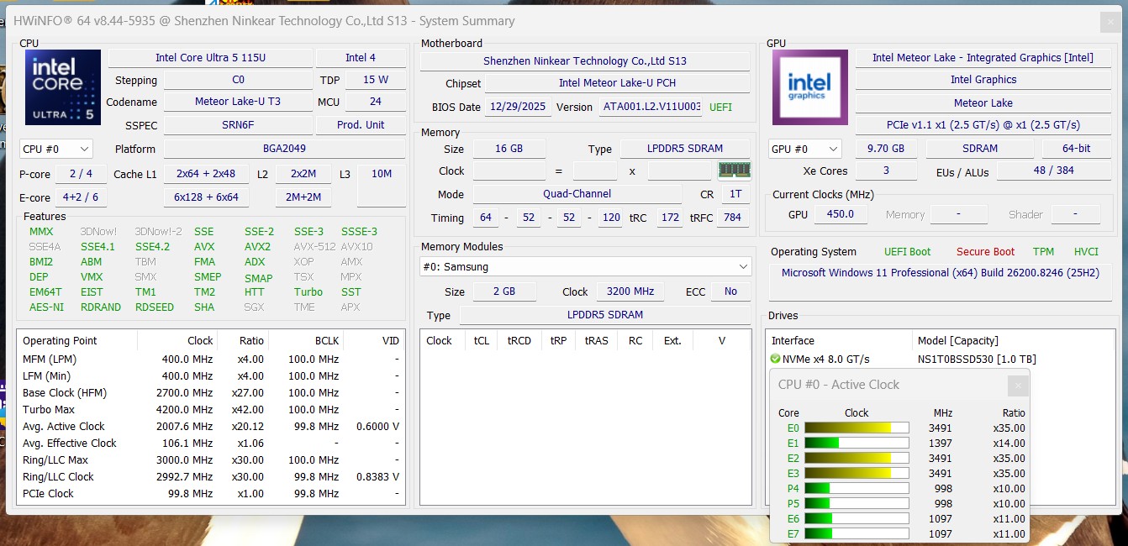The width and height of the screenshot is (1128, 546).
Task: Click the 'Microsoft Windows 11 Professional' OS field
Action: pyautogui.click(x=941, y=283)
